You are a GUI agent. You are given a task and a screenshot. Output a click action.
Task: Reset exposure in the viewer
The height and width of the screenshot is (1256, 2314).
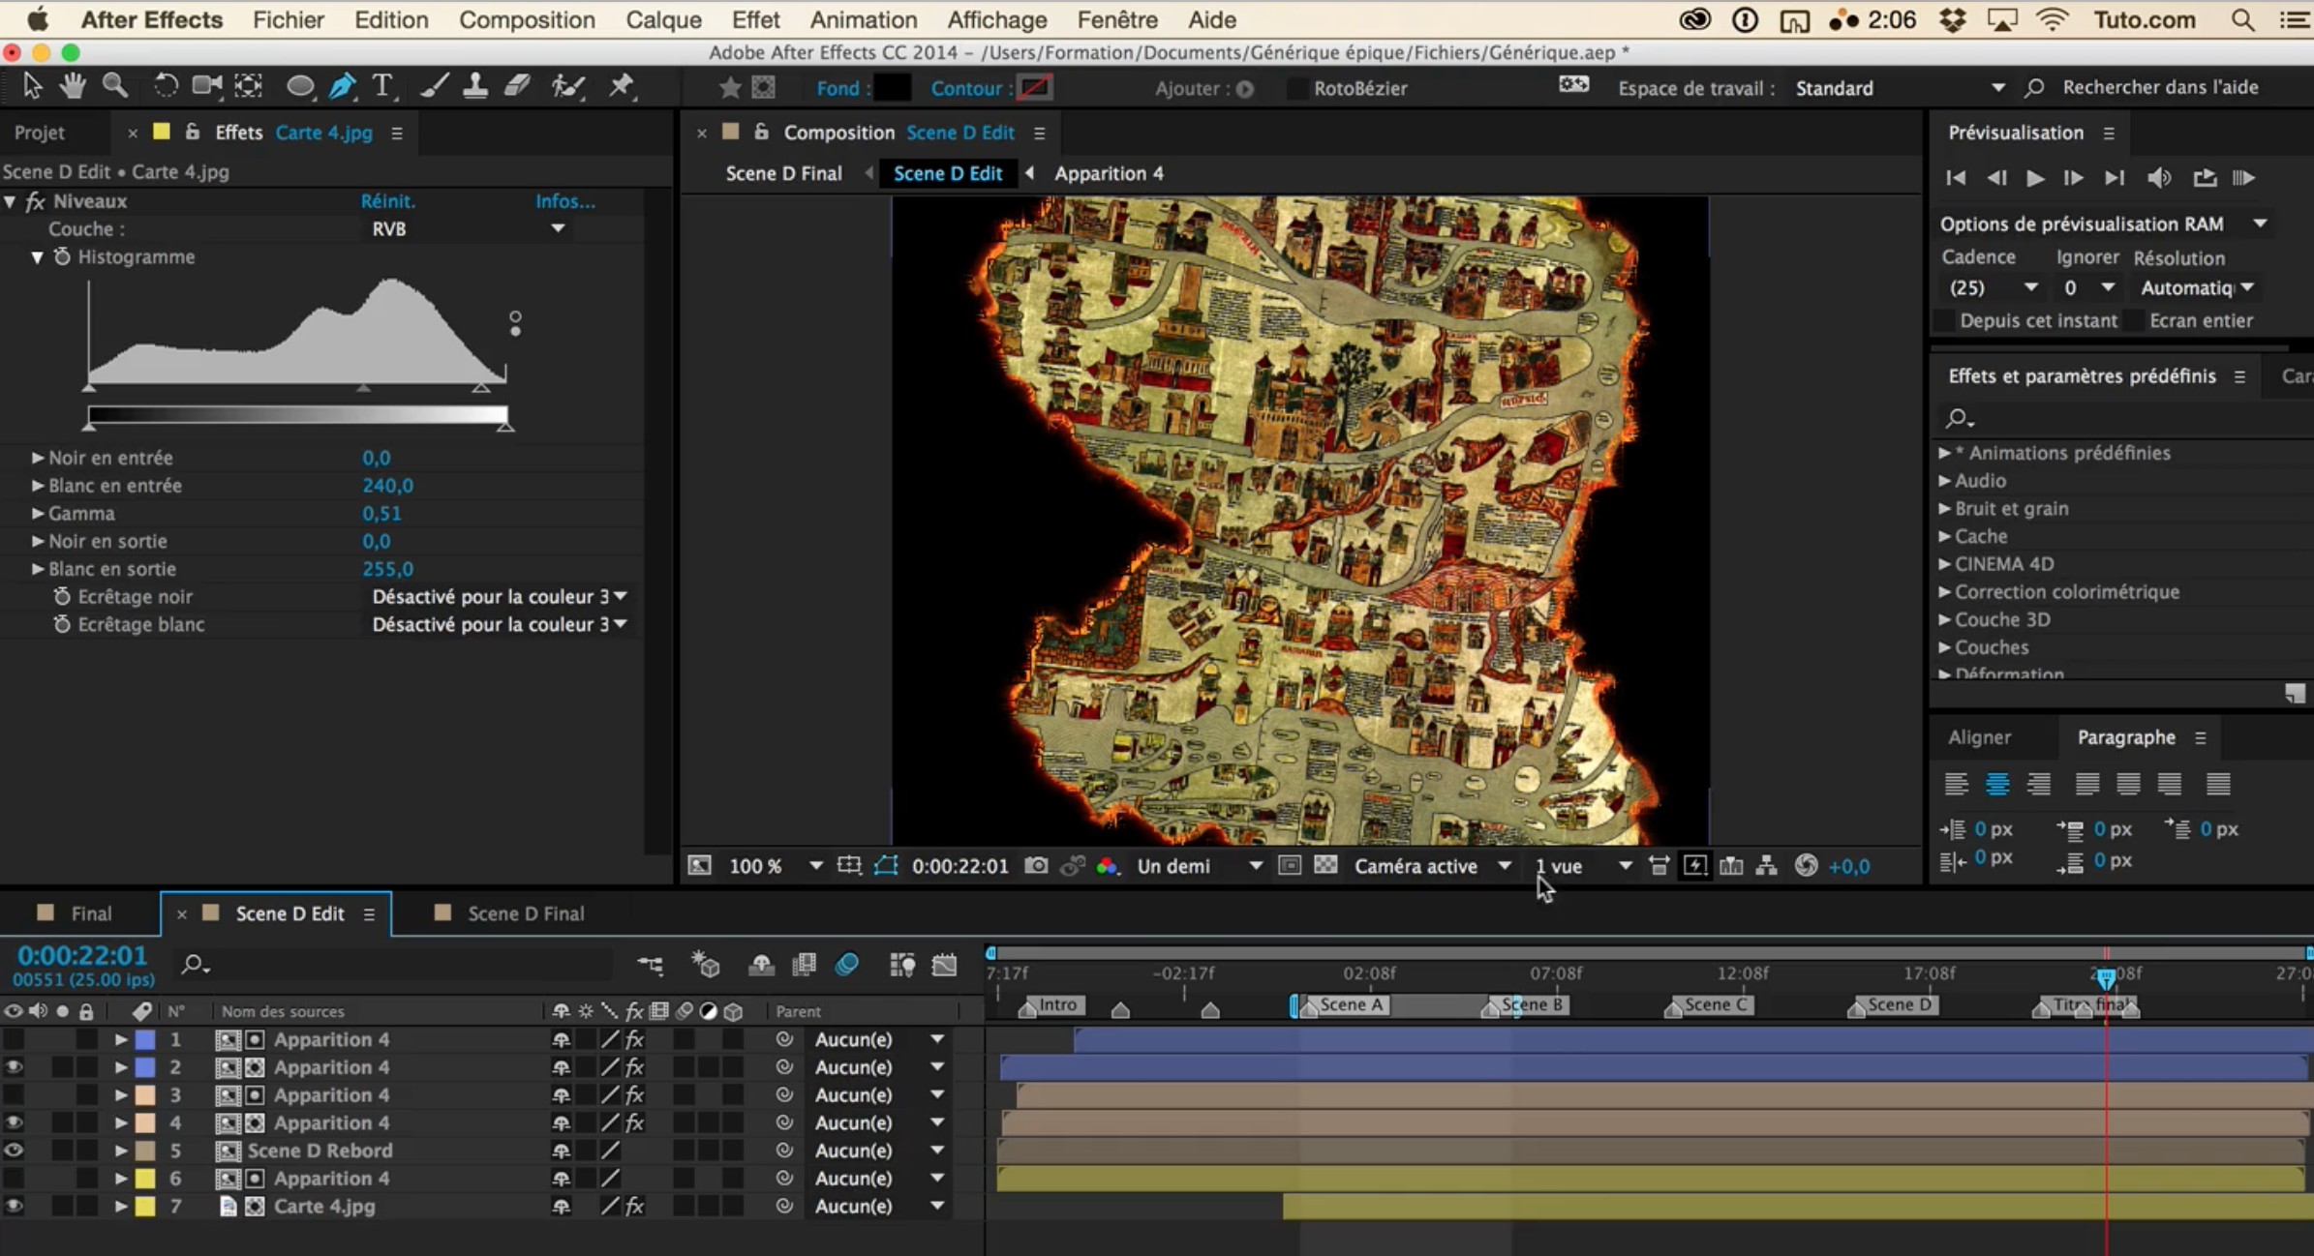coord(1806,866)
